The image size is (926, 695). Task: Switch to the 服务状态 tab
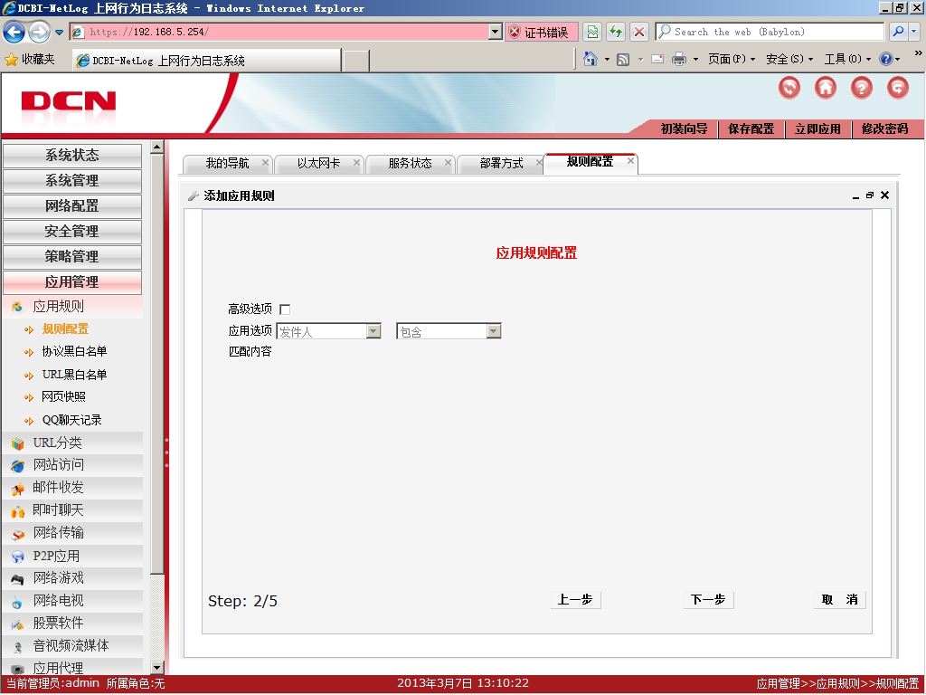[411, 163]
